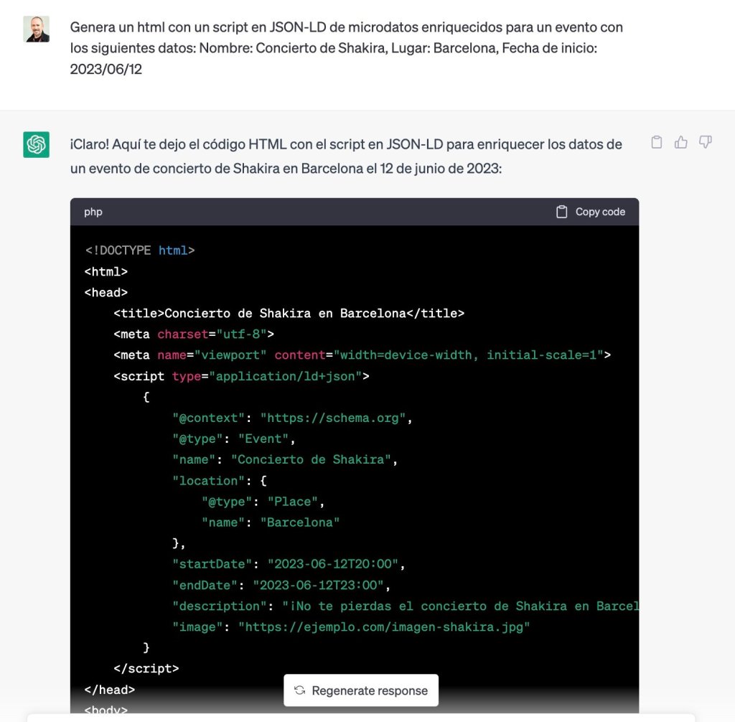Click the php language label

(93, 212)
